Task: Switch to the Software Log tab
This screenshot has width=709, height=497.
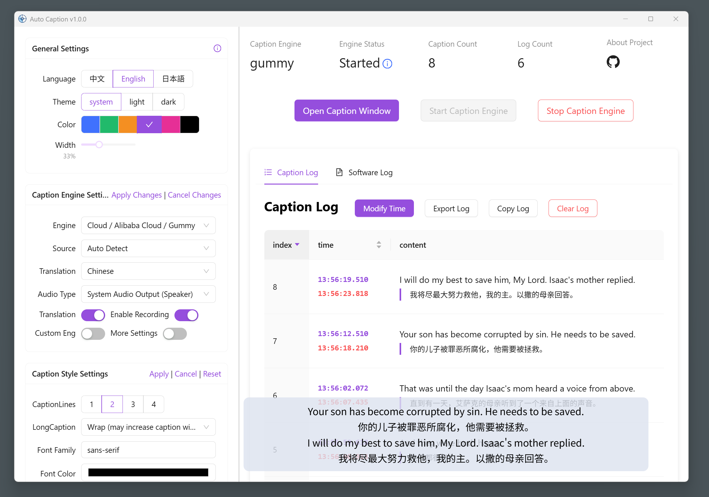Action: pyautogui.click(x=370, y=172)
